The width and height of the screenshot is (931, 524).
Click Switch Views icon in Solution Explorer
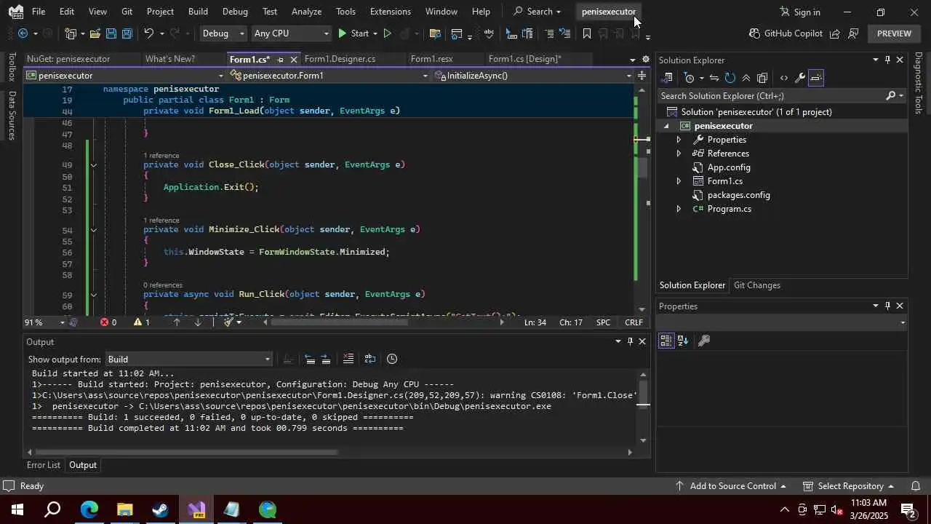(668, 78)
